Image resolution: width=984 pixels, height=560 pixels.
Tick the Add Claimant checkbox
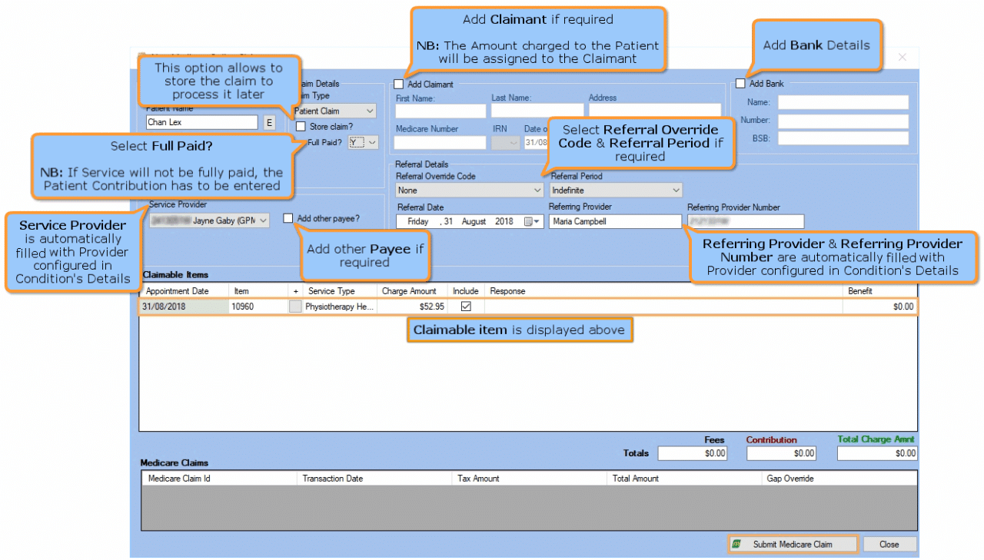coord(398,84)
